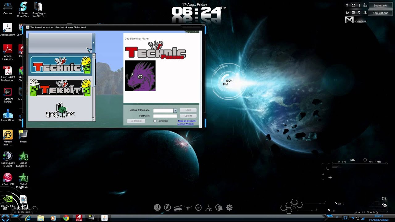This screenshot has width=395, height=222.
Task: Click the modpack list down scroll arrow
Action: click(94, 119)
